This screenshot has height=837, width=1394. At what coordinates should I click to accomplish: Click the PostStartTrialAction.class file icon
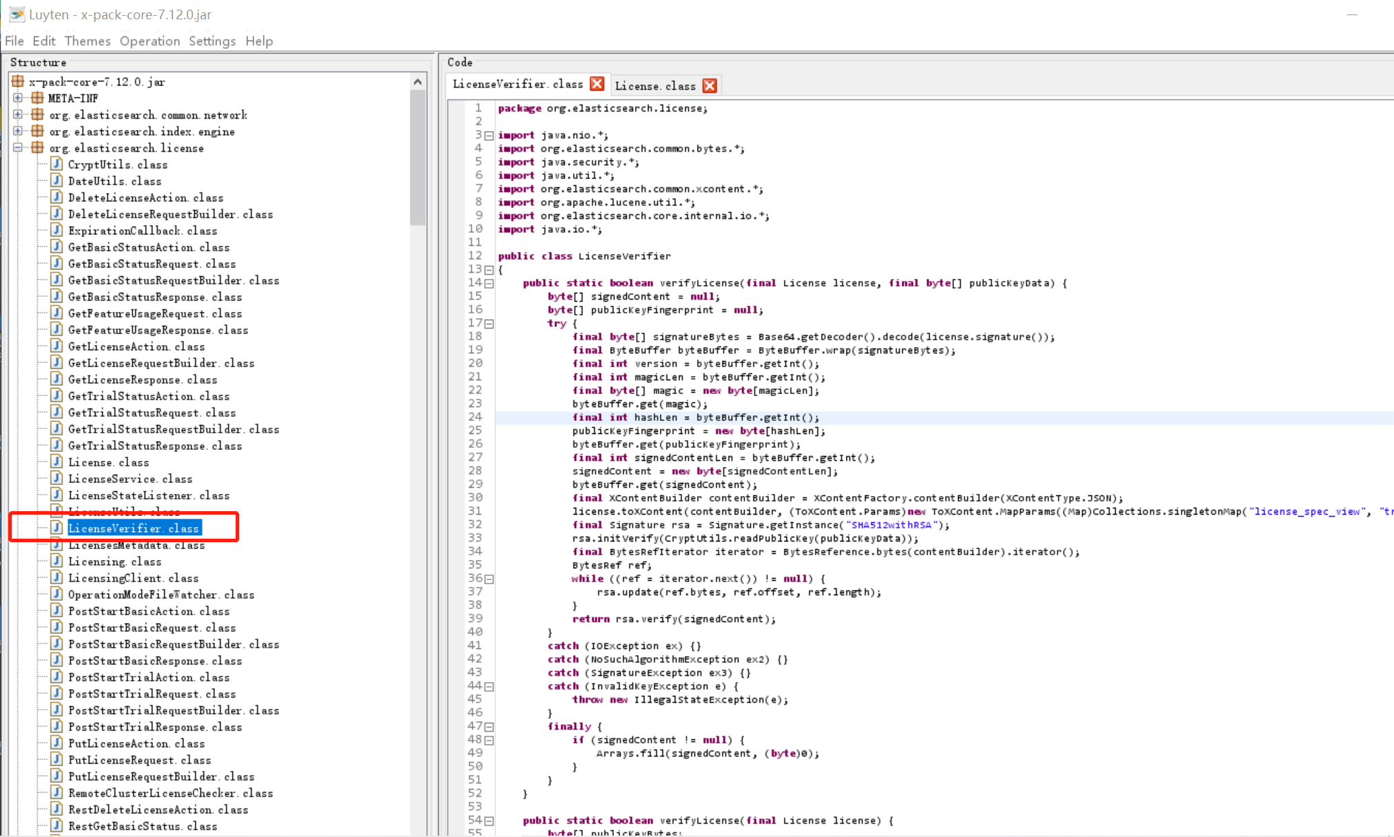point(57,676)
